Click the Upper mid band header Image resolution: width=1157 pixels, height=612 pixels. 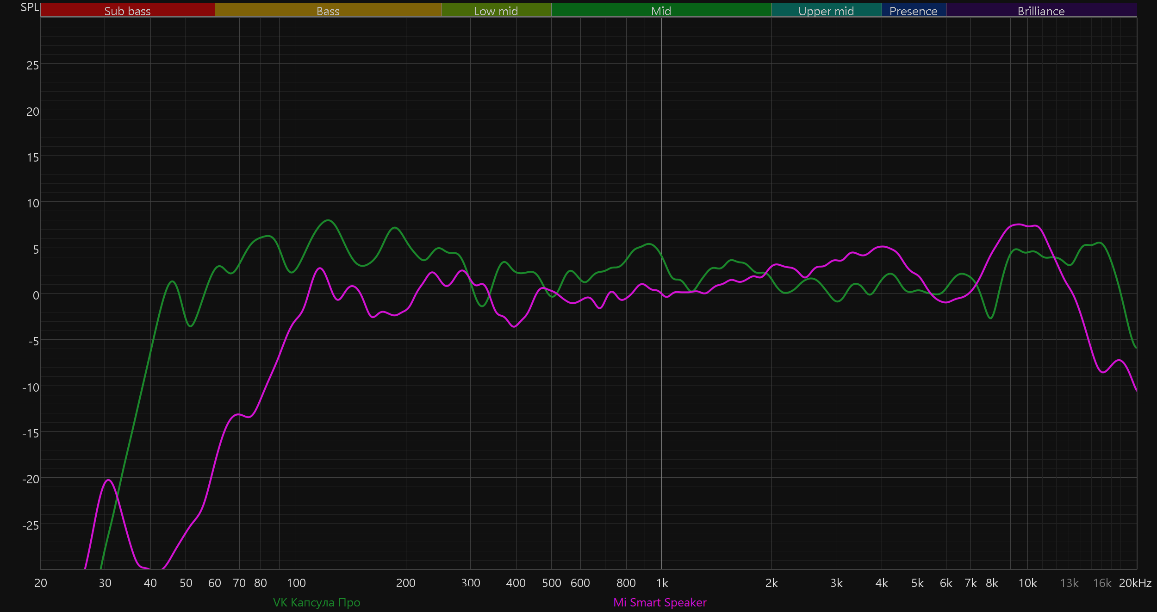[x=826, y=11]
